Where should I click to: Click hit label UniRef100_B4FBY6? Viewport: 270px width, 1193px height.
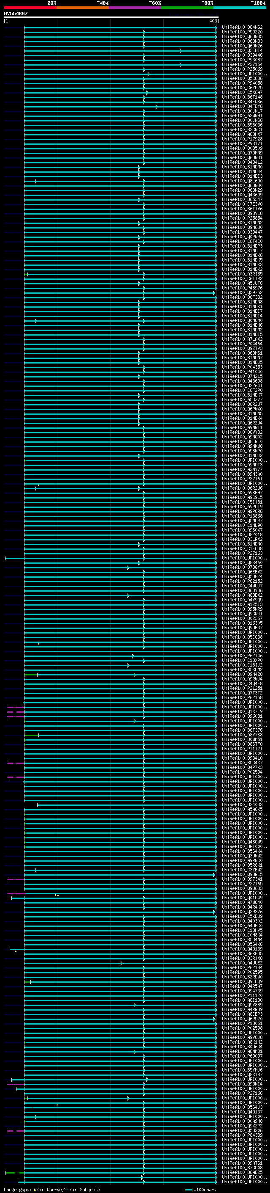(242, 107)
